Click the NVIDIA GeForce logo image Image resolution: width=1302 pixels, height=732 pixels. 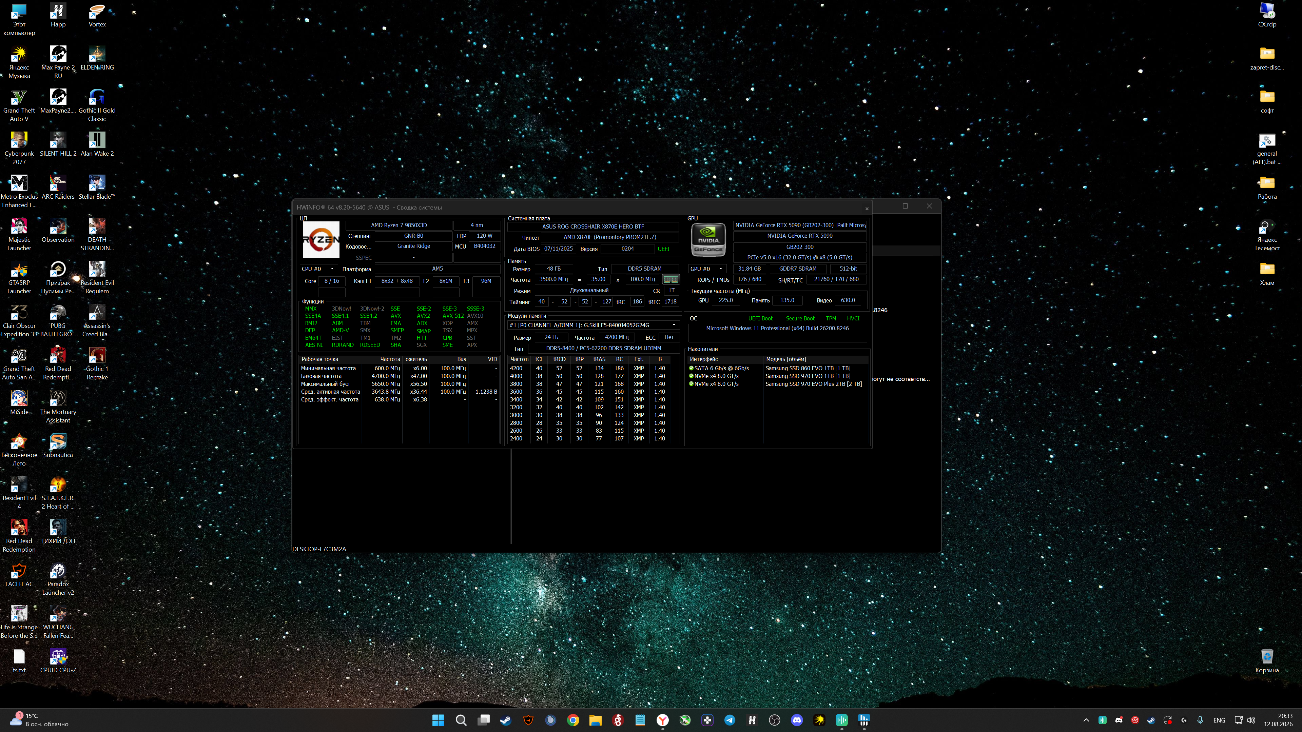point(708,240)
